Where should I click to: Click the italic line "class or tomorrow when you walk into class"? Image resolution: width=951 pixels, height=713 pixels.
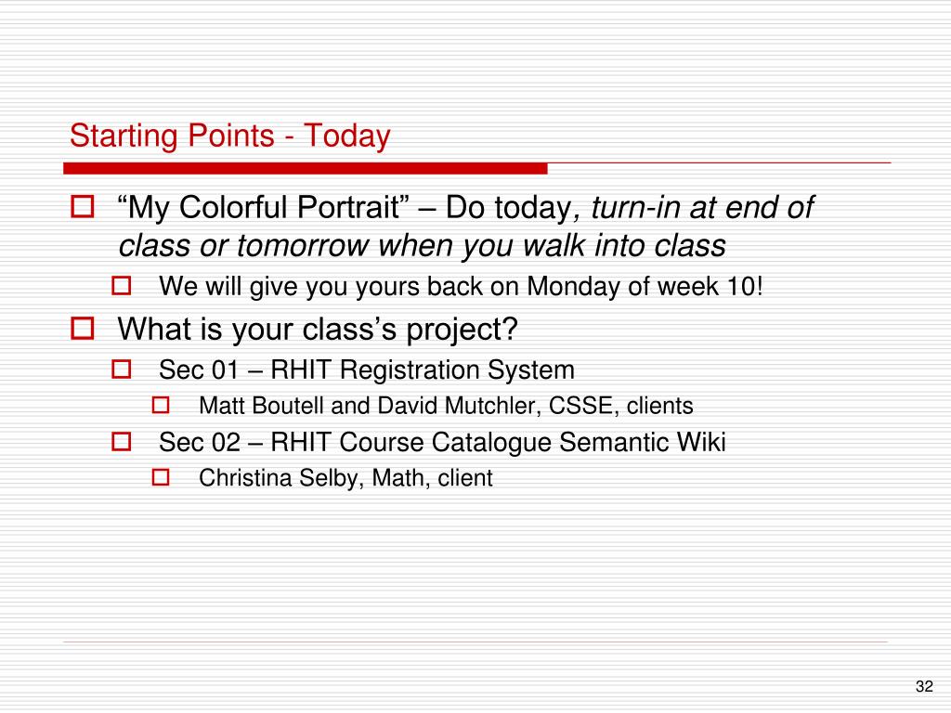[423, 246]
